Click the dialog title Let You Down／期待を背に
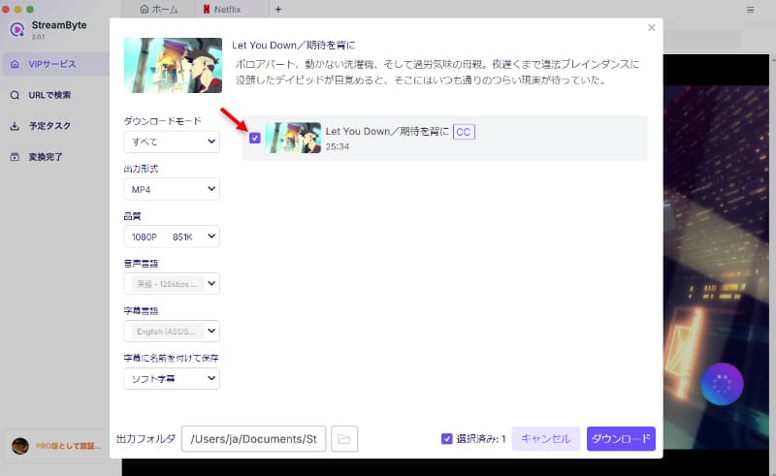Screen dimensions: 776x476 pos(294,46)
